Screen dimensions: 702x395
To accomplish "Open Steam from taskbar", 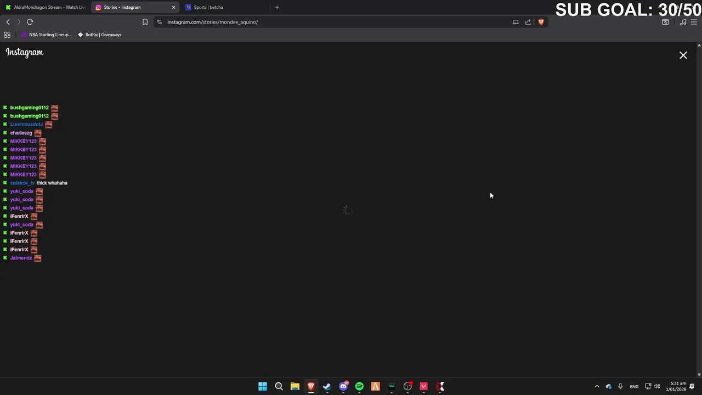I will click(x=327, y=386).
